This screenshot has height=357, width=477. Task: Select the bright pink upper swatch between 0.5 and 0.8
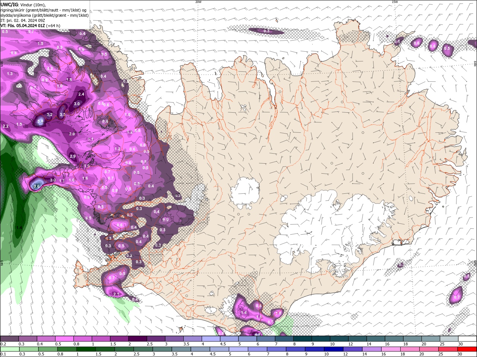(64, 339)
